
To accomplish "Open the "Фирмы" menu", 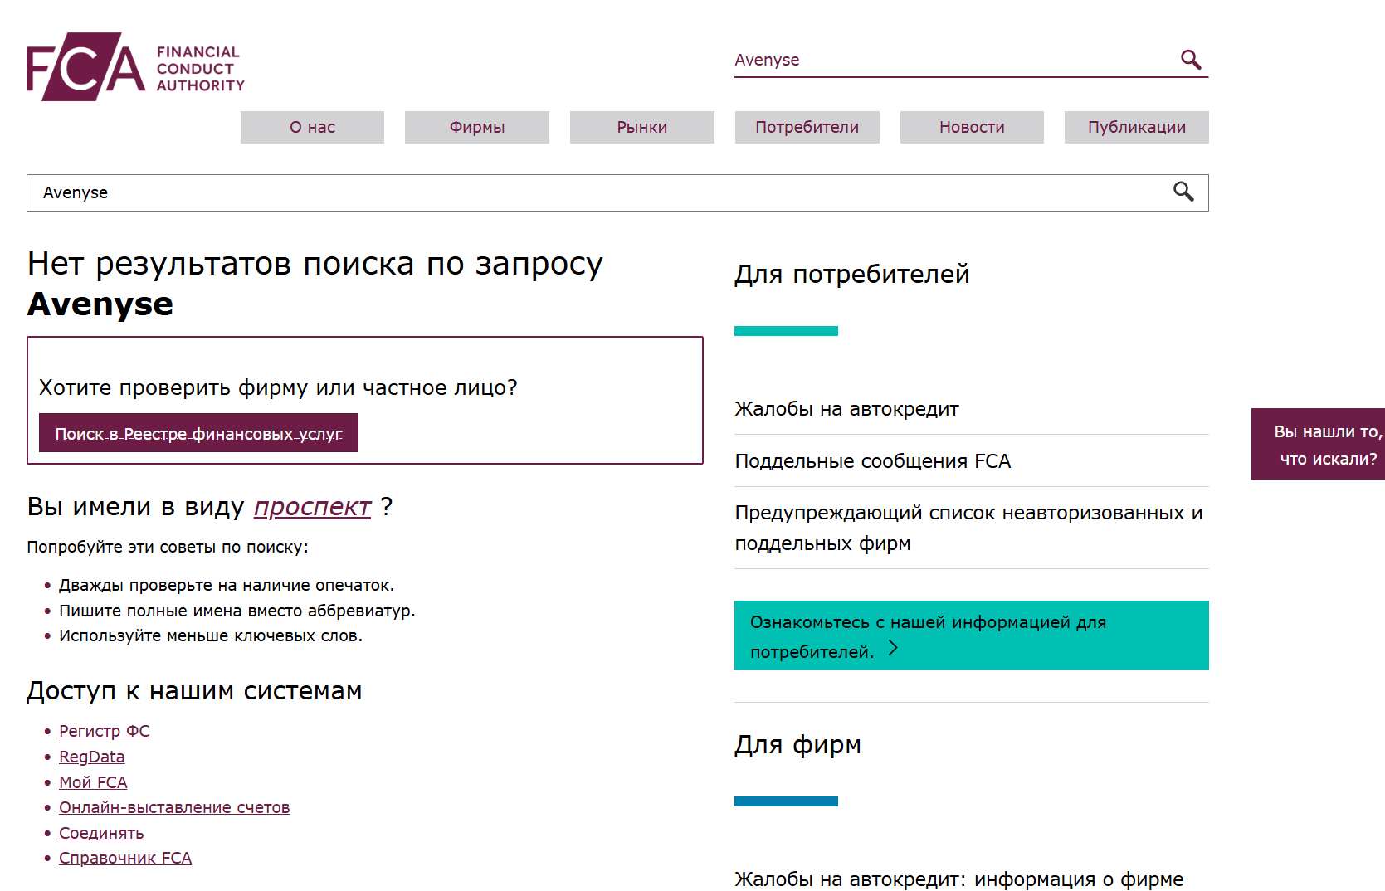I will click(x=477, y=127).
